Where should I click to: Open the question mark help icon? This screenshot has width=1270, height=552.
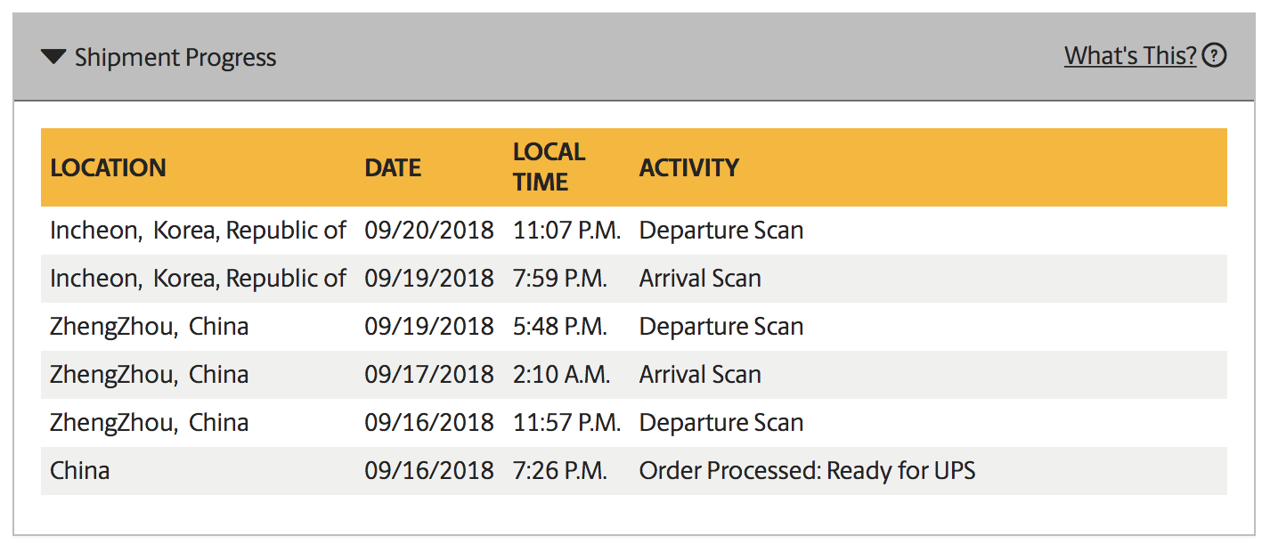point(1214,56)
